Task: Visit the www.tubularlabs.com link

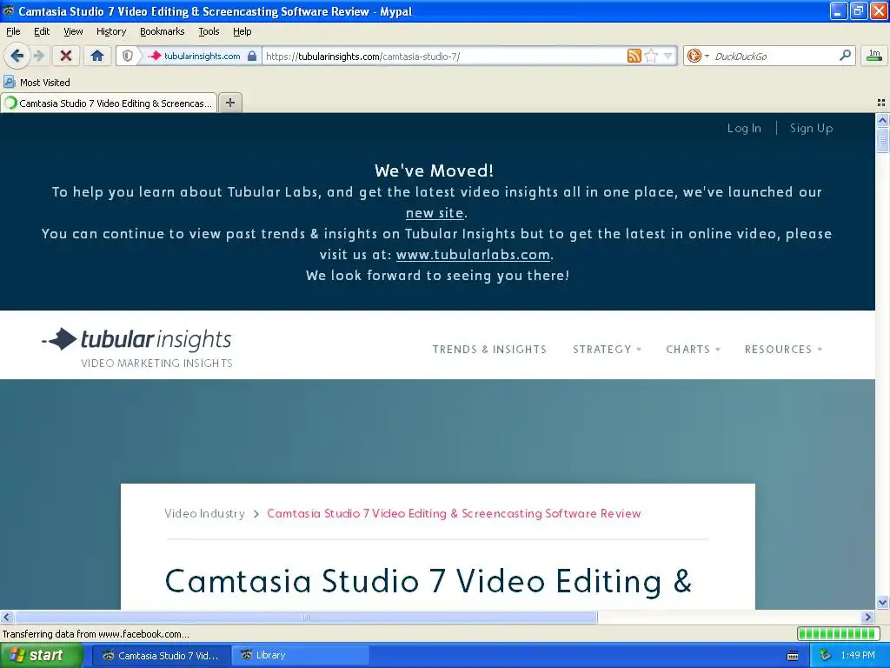Action: tap(473, 255)
